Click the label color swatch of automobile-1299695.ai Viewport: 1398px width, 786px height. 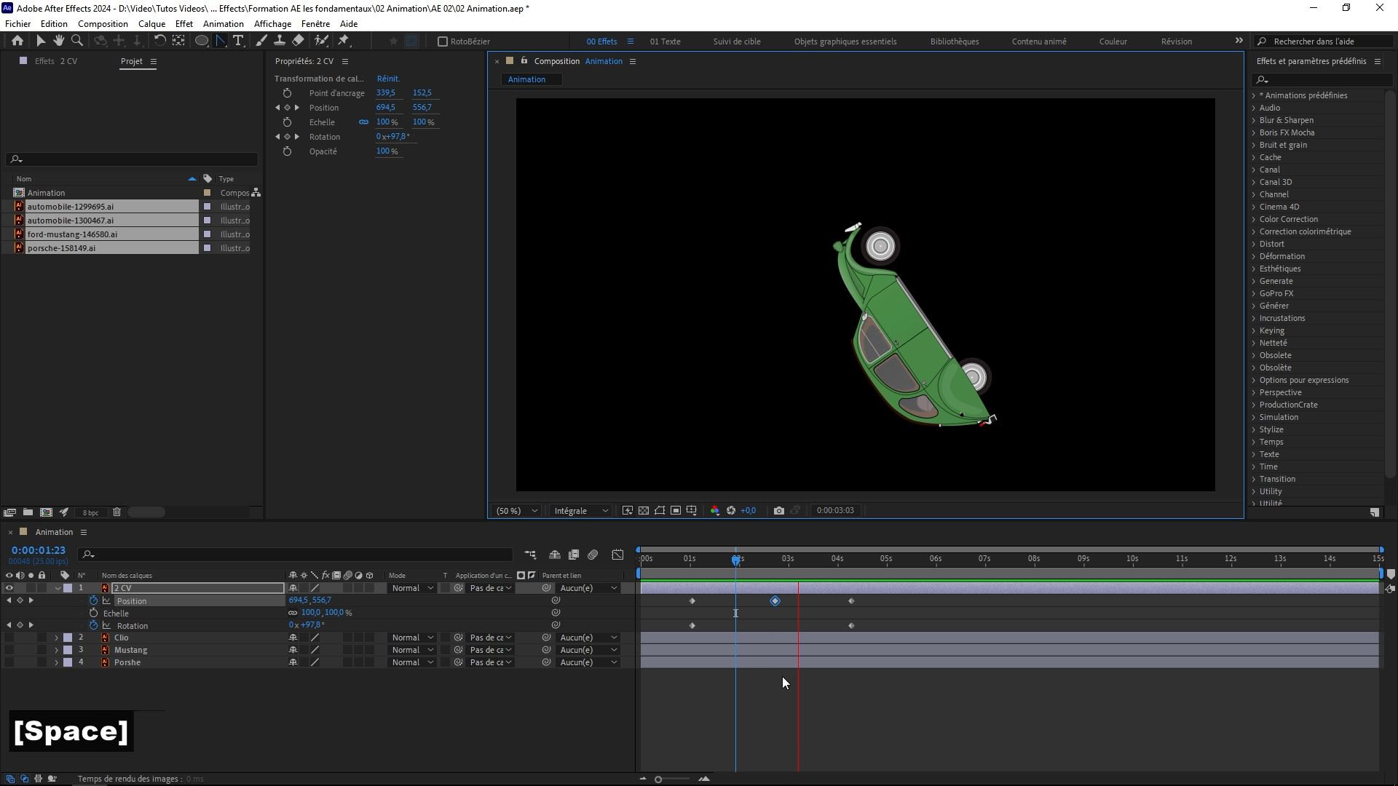pyautogui.click(x=207, y=207)
